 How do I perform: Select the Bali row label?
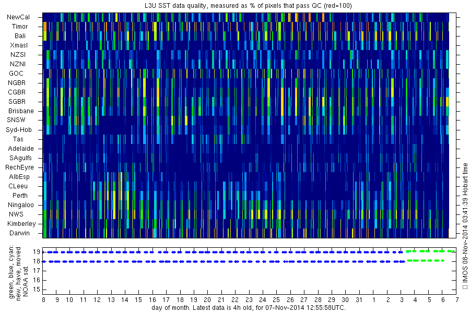tap(20, 36)
